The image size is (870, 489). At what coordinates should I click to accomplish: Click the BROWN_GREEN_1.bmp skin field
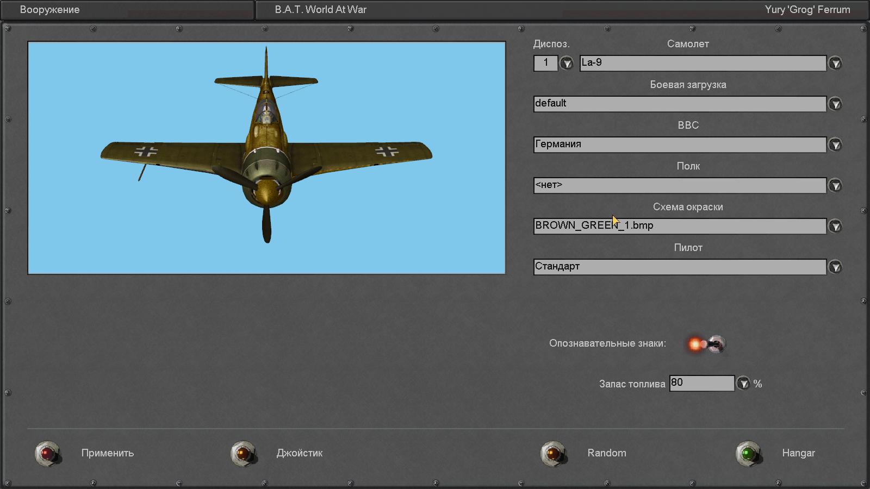(679, 226)
